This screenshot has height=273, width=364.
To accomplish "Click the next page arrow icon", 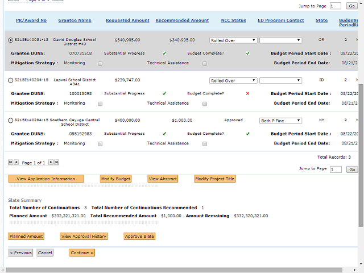I will (x=51, y=162).
